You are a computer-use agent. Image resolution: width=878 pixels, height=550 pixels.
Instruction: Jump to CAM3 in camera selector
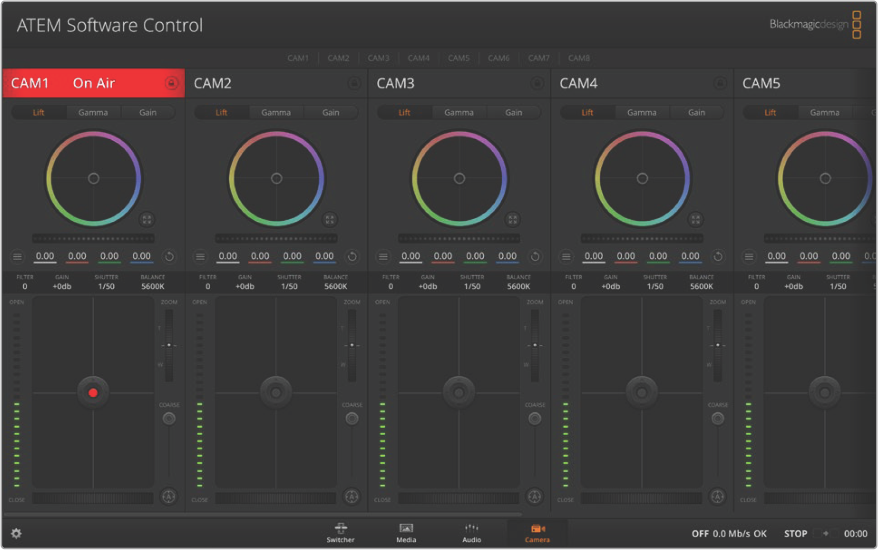378,58
